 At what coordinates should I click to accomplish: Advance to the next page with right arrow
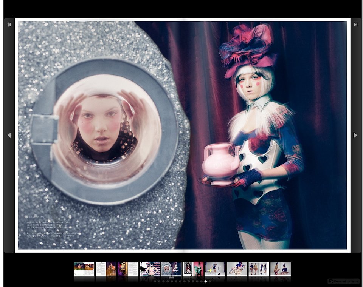pos(355,135)
